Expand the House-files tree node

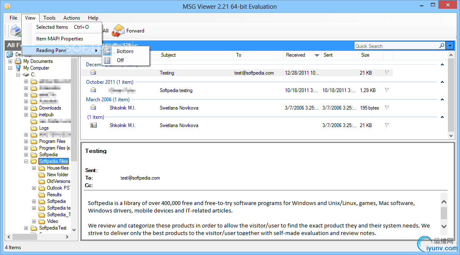(34, 168)
